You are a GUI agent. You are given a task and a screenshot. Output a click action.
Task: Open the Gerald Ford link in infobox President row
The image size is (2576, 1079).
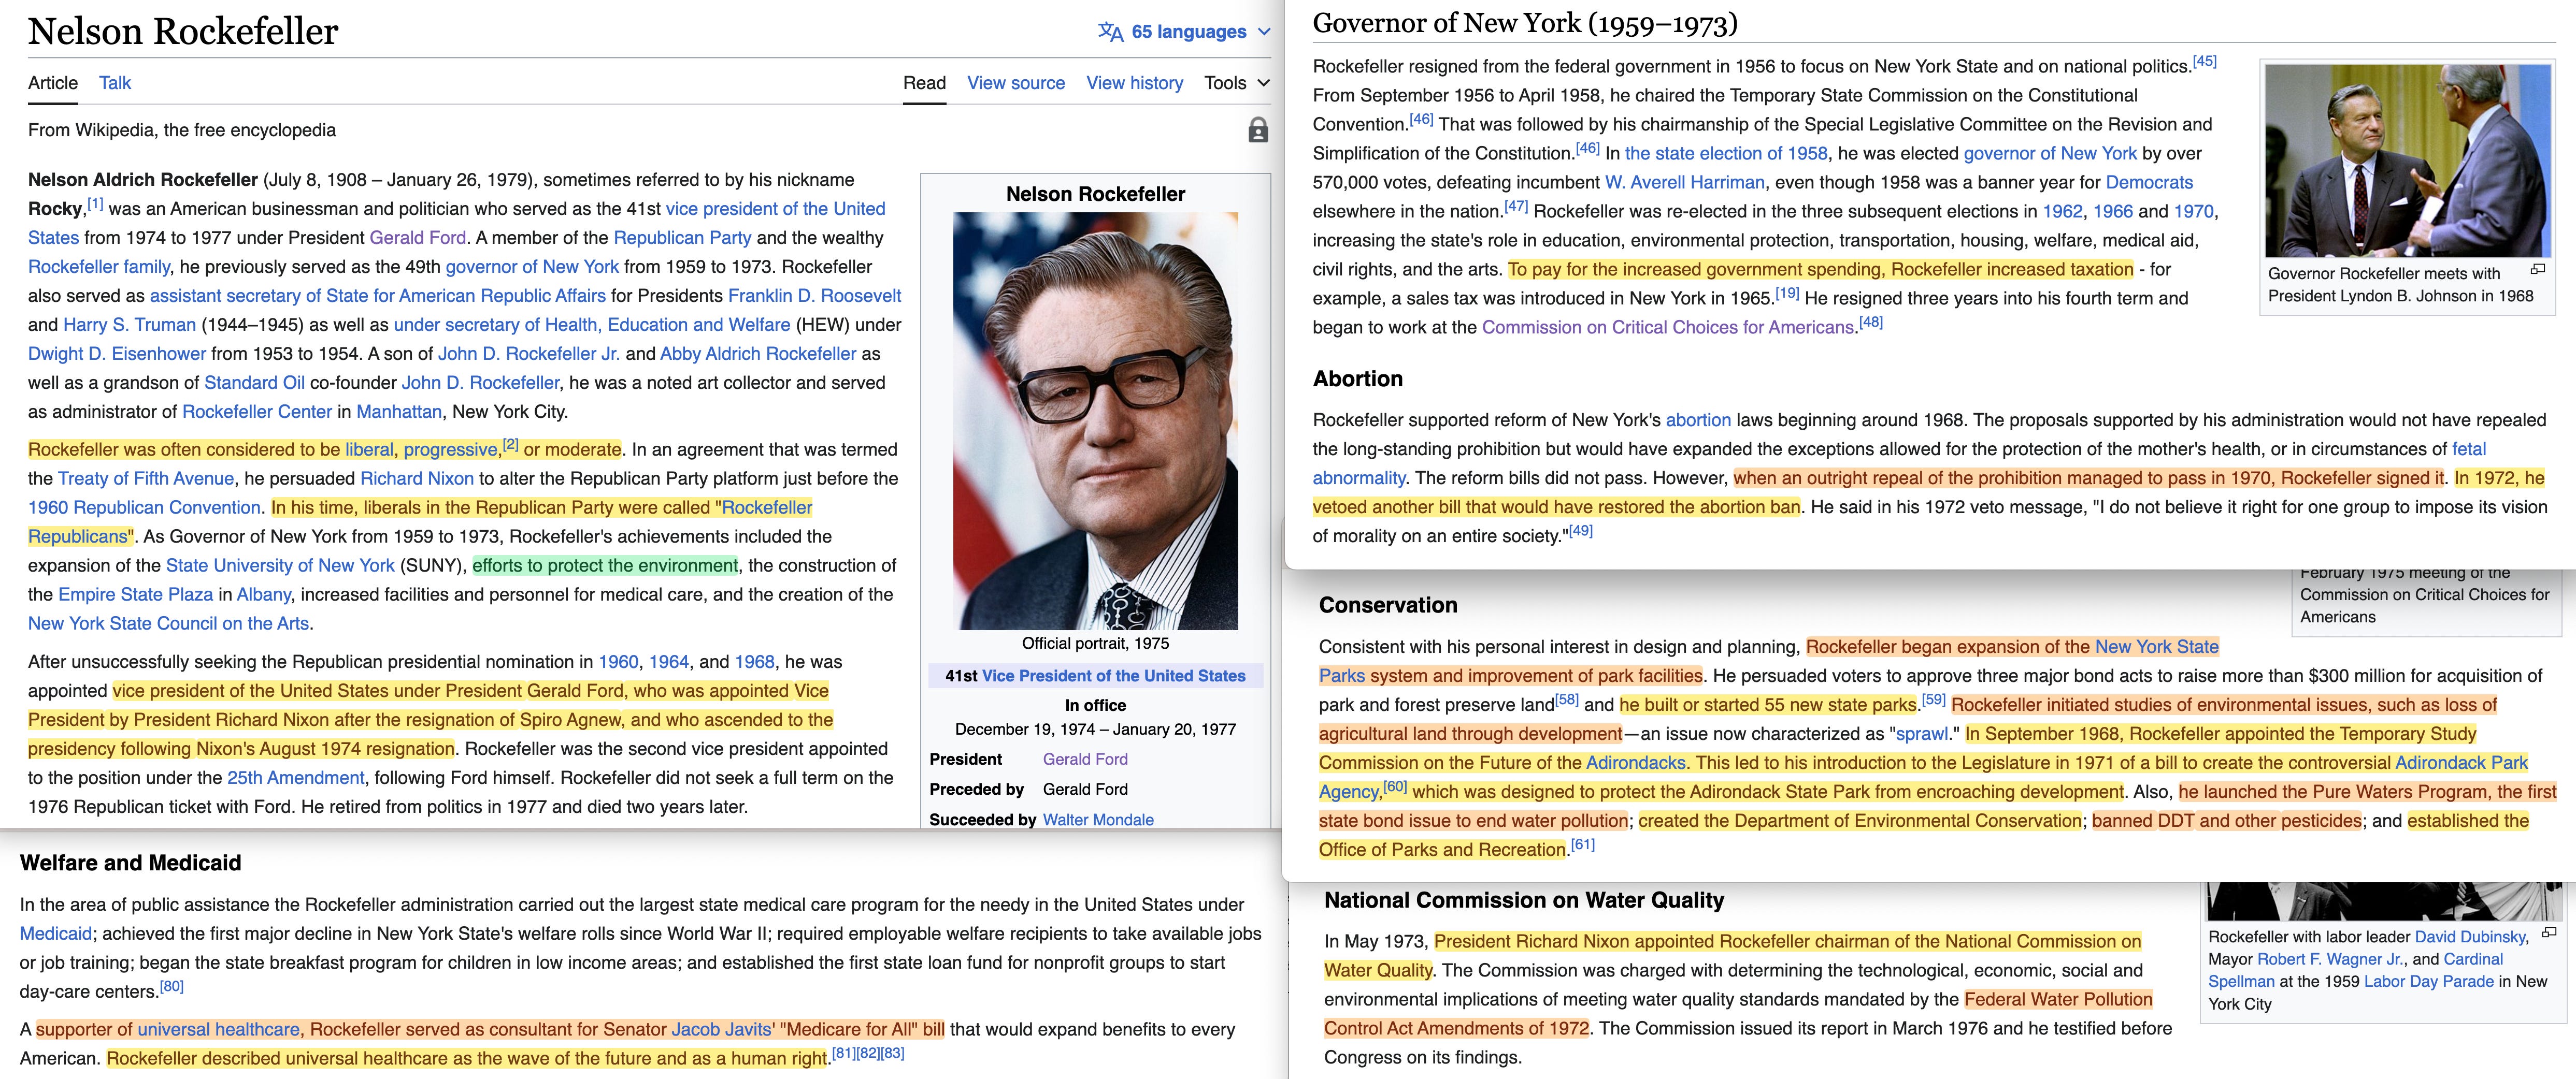(1085, 760)
